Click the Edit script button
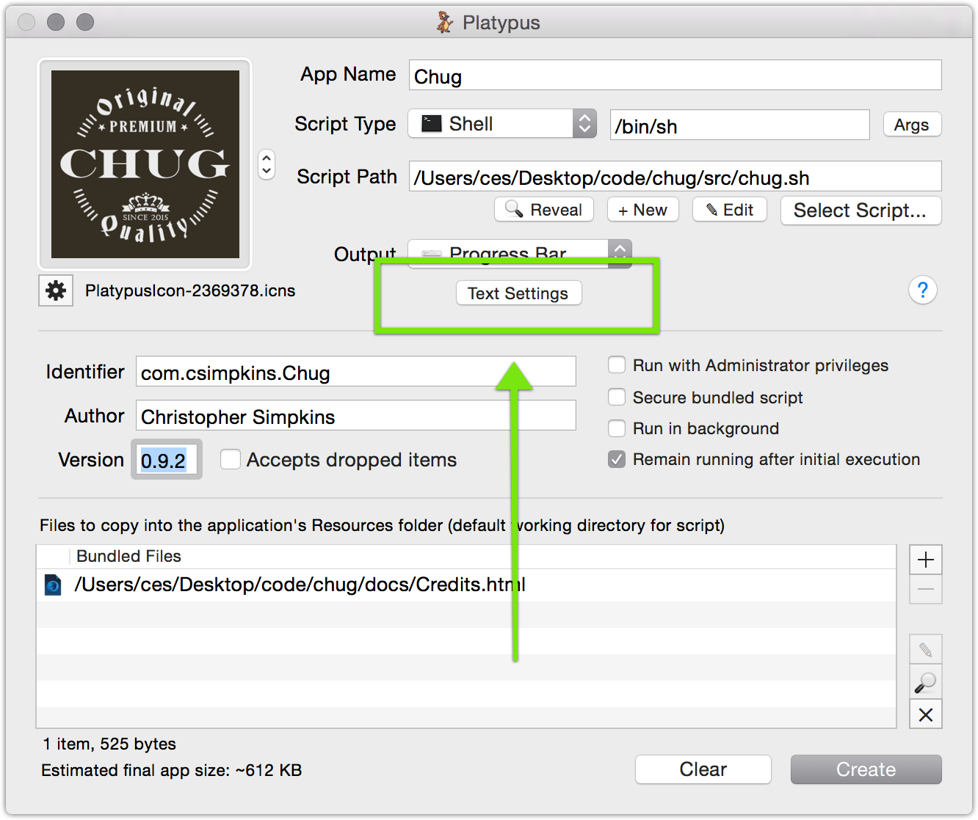 coord(730,210)
